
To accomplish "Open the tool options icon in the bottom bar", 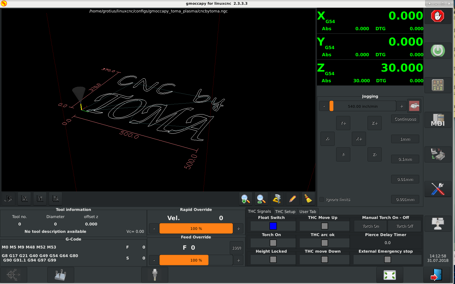I will [x=155, y=275].
